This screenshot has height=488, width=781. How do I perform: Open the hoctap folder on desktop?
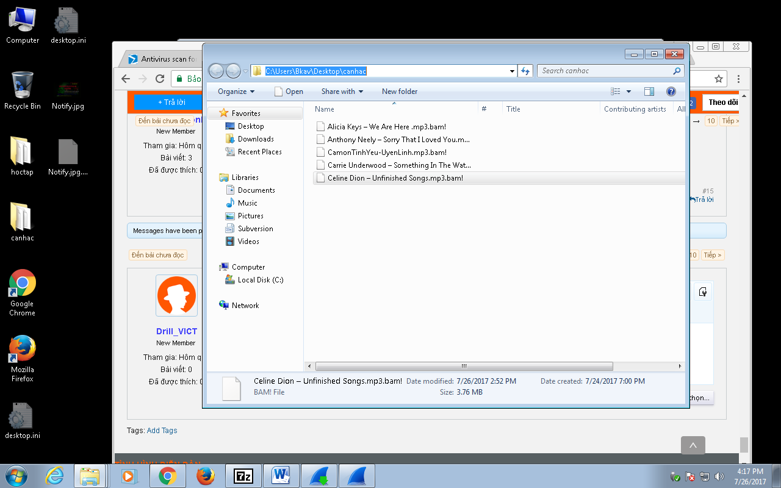coord(22,157)
